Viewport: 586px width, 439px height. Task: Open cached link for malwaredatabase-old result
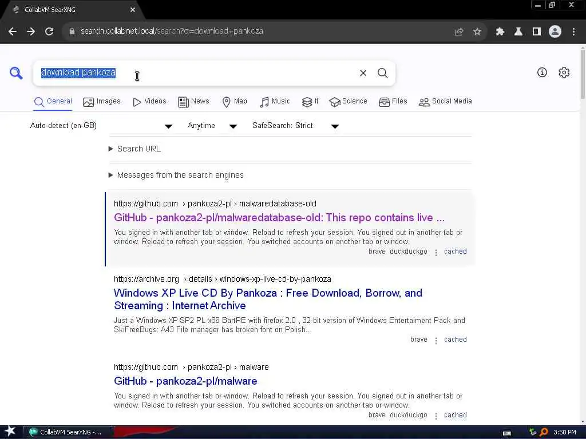[x=455, y=252]
